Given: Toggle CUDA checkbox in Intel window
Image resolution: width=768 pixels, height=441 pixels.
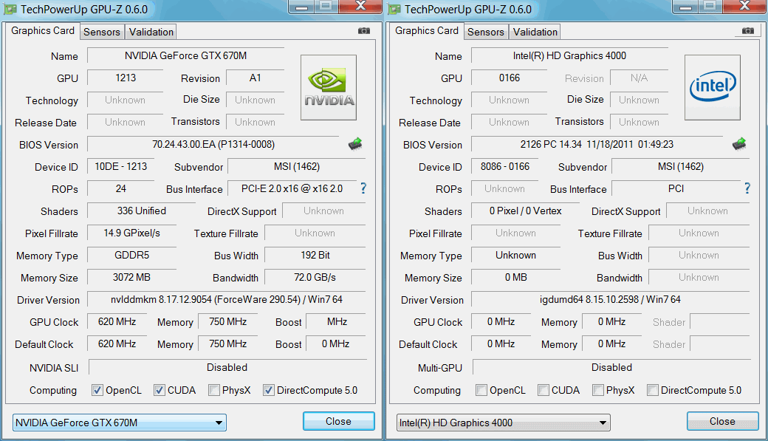Looking at the screenshot, I should coord(544,390).
